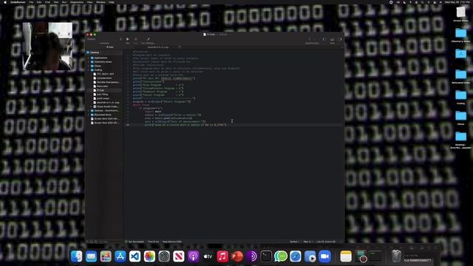Viewport: 473px width, 266px height.
Task: Open the Edit menu
Action: tap(39, 2)
